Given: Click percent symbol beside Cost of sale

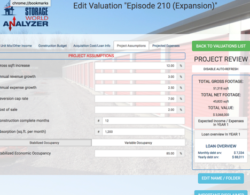Looking at the screenshot, I should tap(181, 110).
